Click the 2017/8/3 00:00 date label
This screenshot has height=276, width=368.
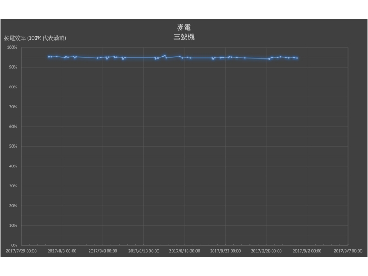[x=62, y=251]
